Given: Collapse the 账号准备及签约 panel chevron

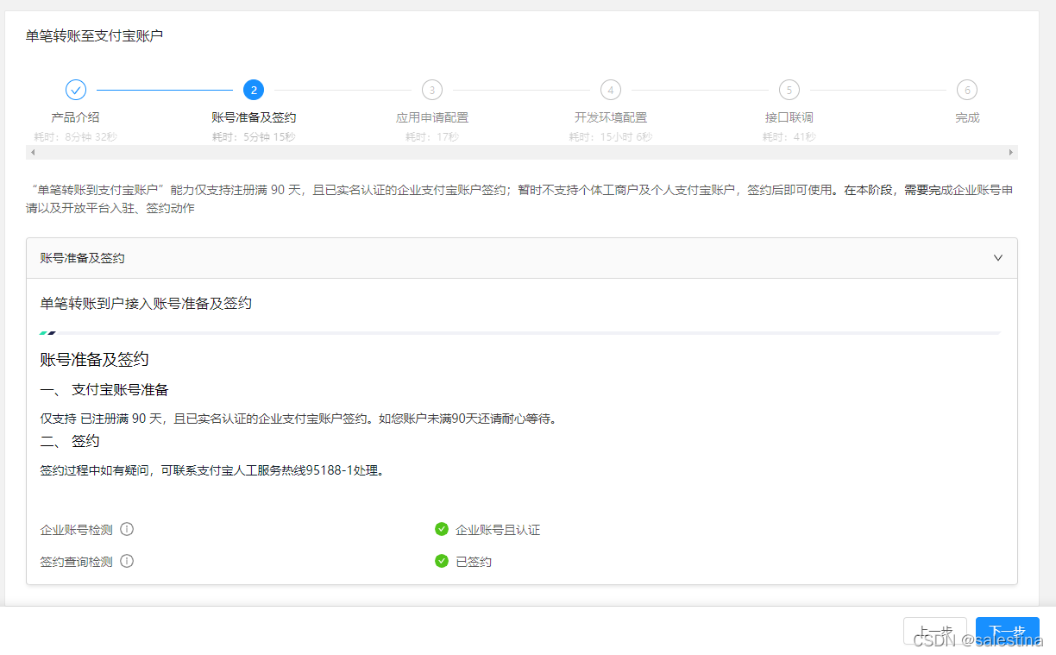Looking at the screenshot, I should click(x=998, y=258).
